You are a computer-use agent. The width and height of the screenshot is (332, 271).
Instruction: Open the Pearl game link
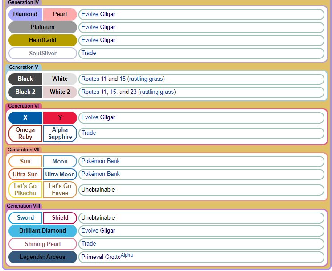[60, 14]
